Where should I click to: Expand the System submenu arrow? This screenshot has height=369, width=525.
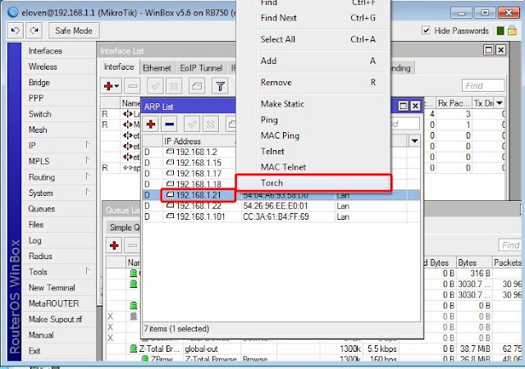(x=88, y=192)
